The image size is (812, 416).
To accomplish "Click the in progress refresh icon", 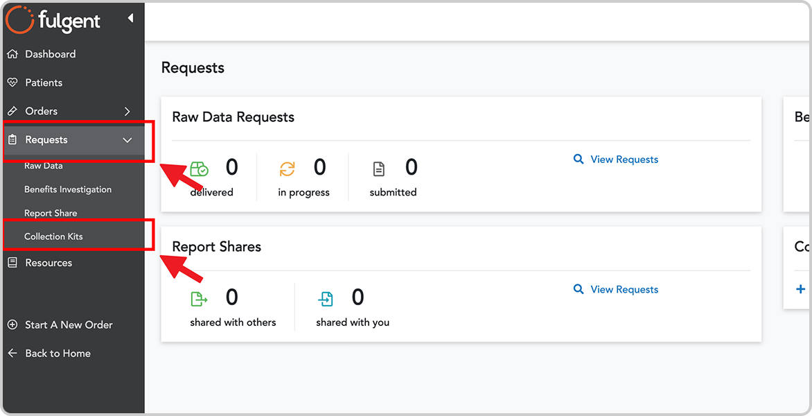I will (289, 168).
